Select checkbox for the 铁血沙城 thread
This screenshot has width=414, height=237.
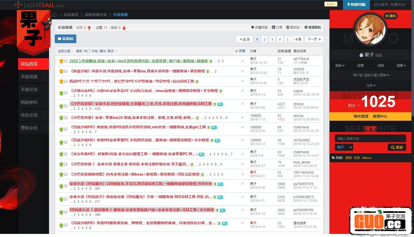point(66,71)
